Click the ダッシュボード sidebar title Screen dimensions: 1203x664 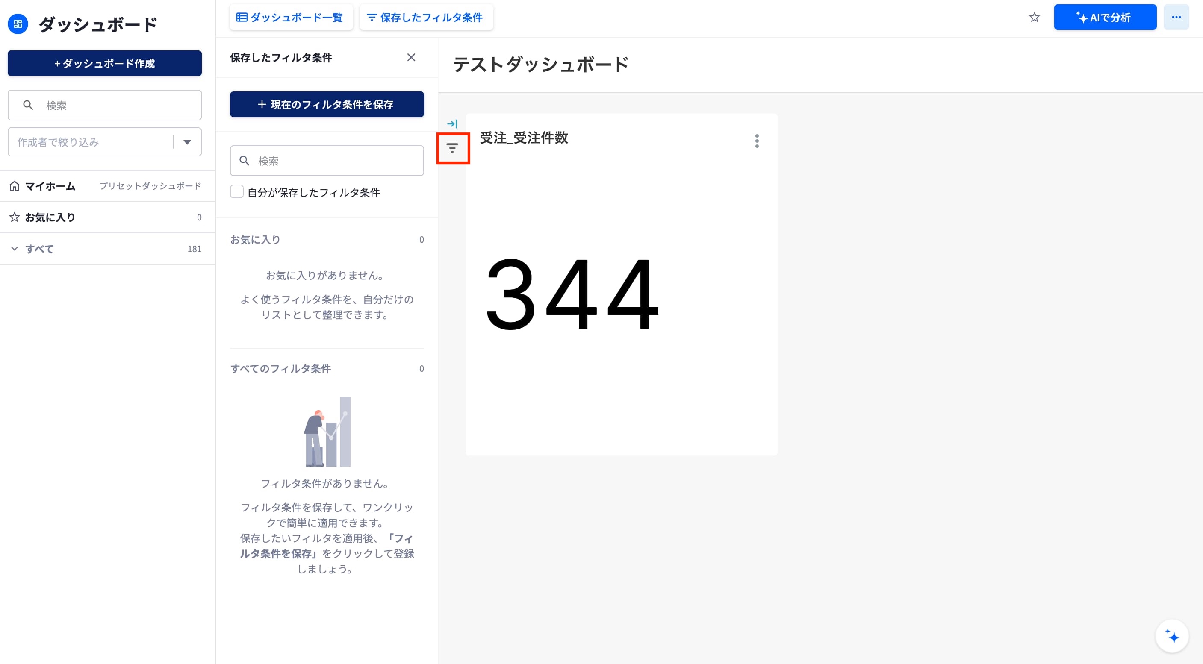98,24
